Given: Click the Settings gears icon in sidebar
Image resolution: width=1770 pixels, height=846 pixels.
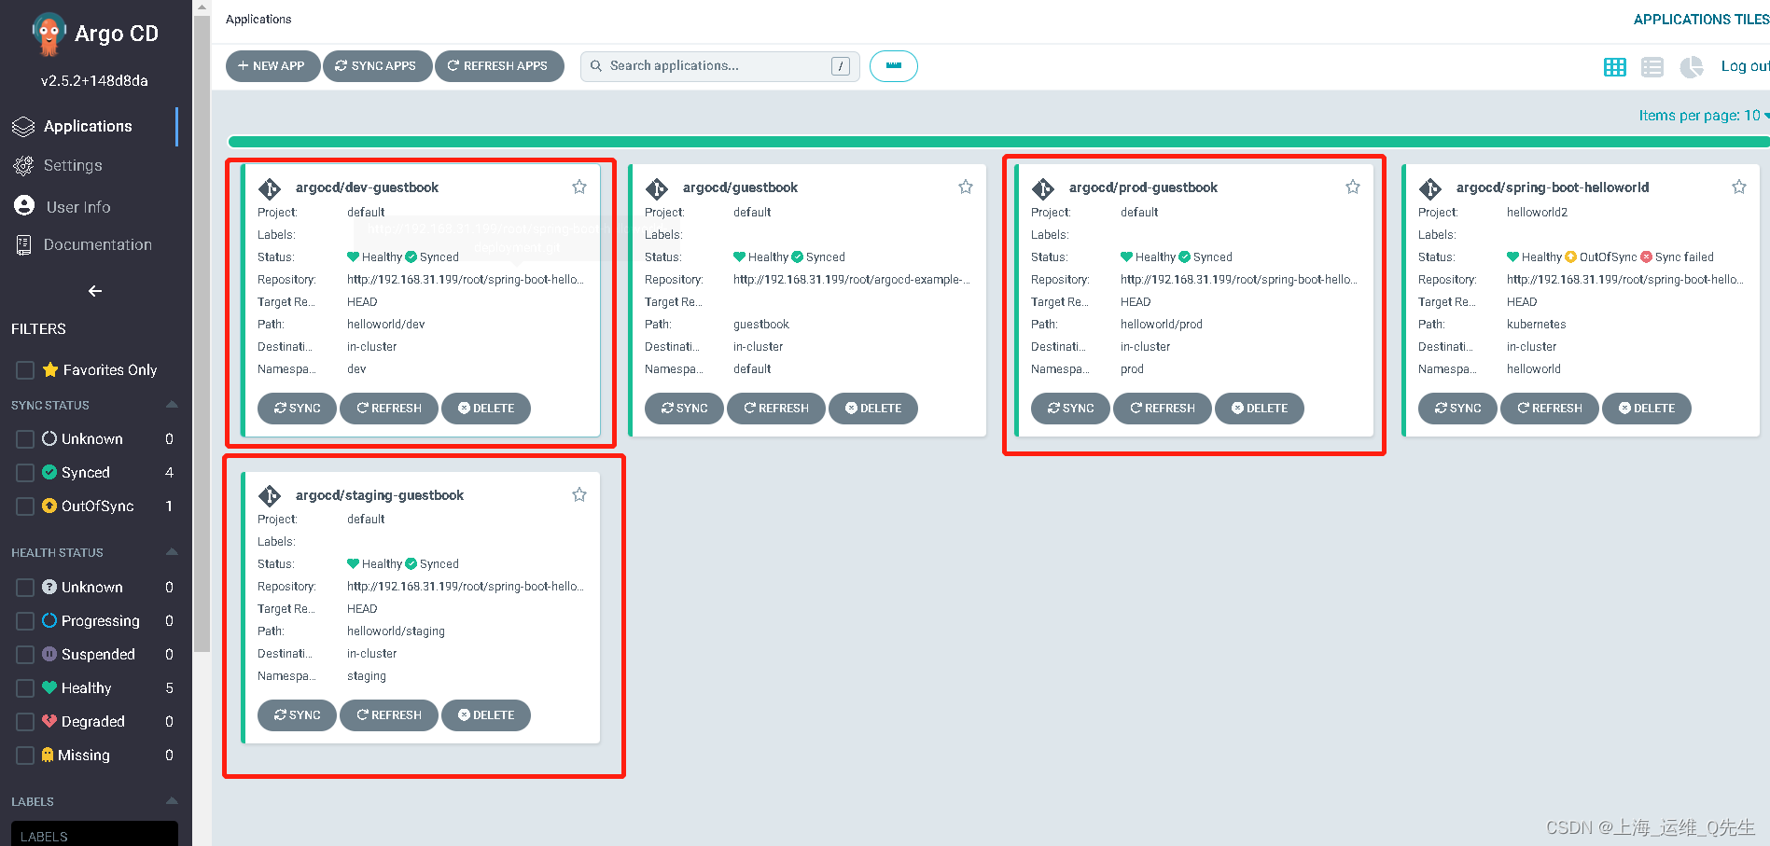Looking at the screenshot, I should click(x=23, y=166).
